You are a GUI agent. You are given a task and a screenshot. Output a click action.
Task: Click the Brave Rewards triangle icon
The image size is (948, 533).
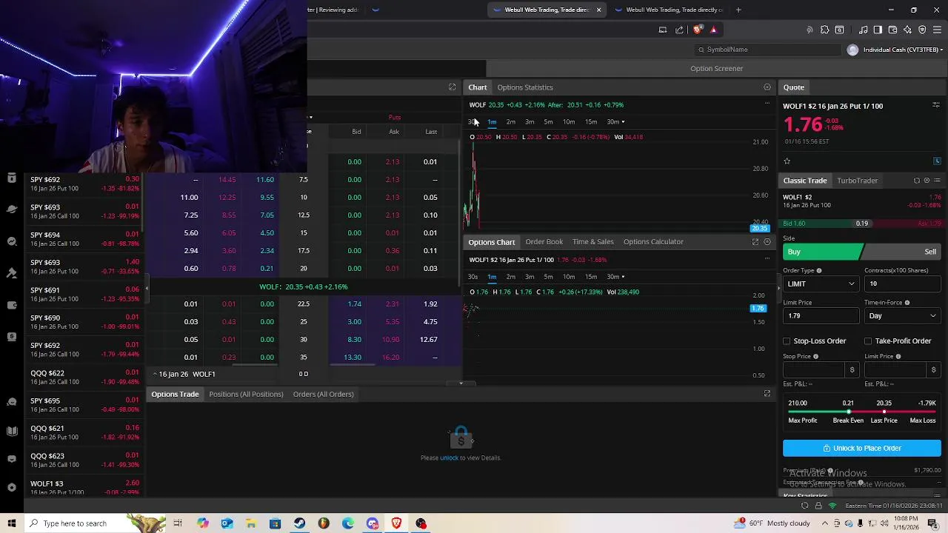pos(713,30)
